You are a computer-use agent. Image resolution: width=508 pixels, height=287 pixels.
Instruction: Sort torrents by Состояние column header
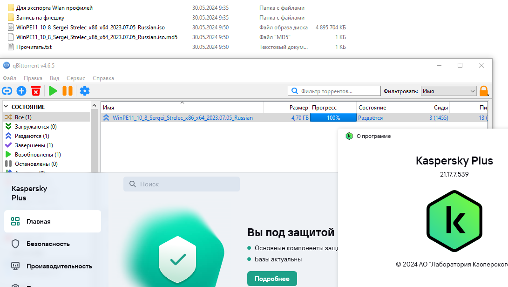379,107
